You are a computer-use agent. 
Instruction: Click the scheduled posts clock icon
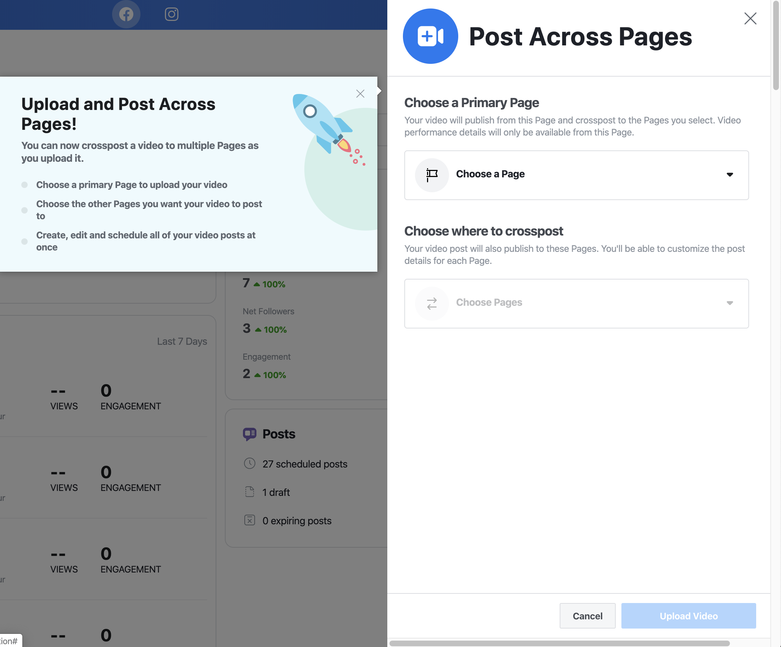249,464
